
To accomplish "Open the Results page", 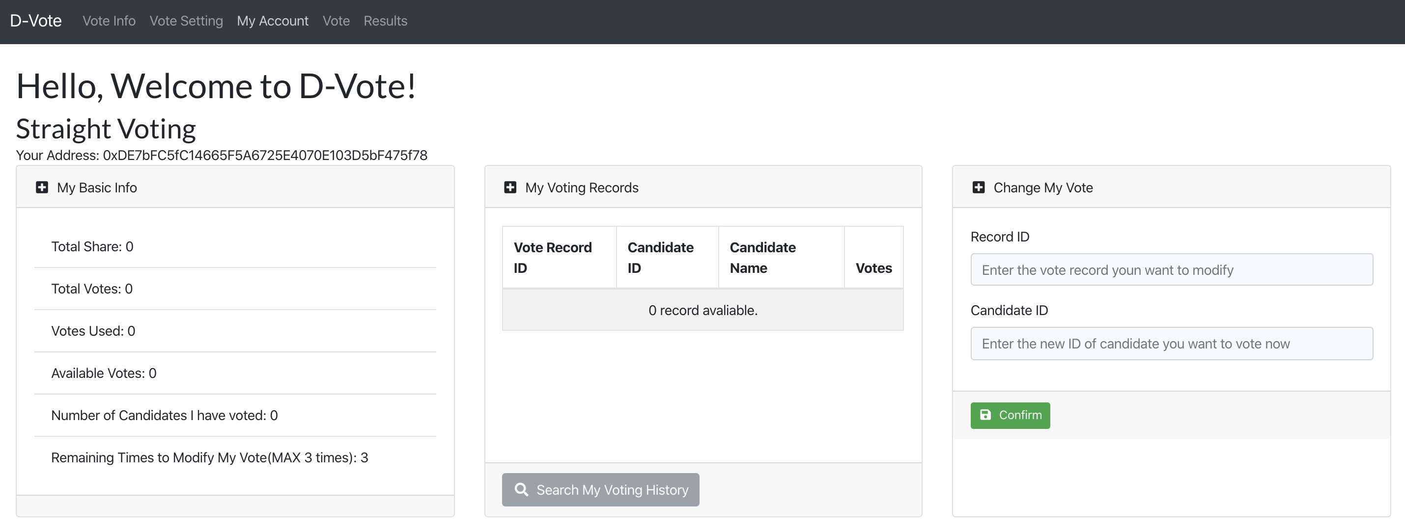I will pos(385,21).
